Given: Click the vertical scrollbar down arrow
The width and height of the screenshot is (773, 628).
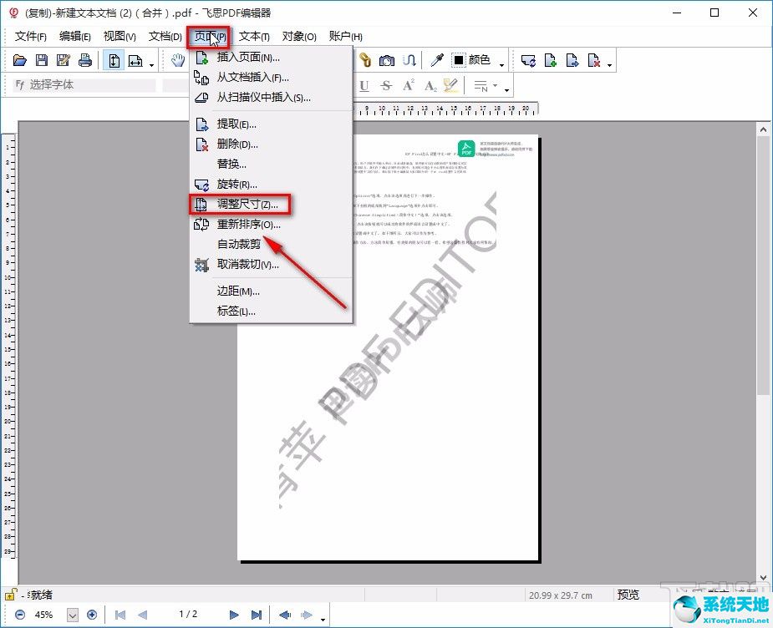Looking at the screenshot, I should click(x=763, y=577).
